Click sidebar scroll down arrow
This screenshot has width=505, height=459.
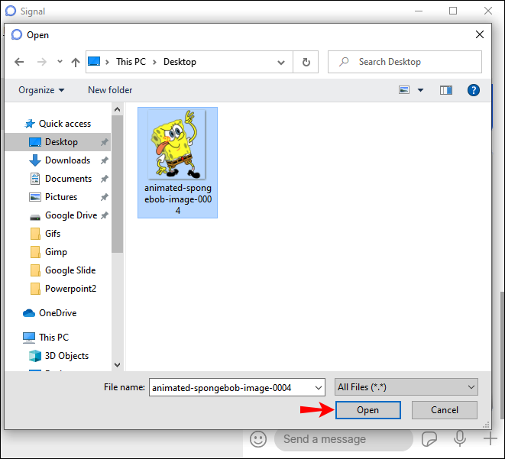(x=117, y=365)
